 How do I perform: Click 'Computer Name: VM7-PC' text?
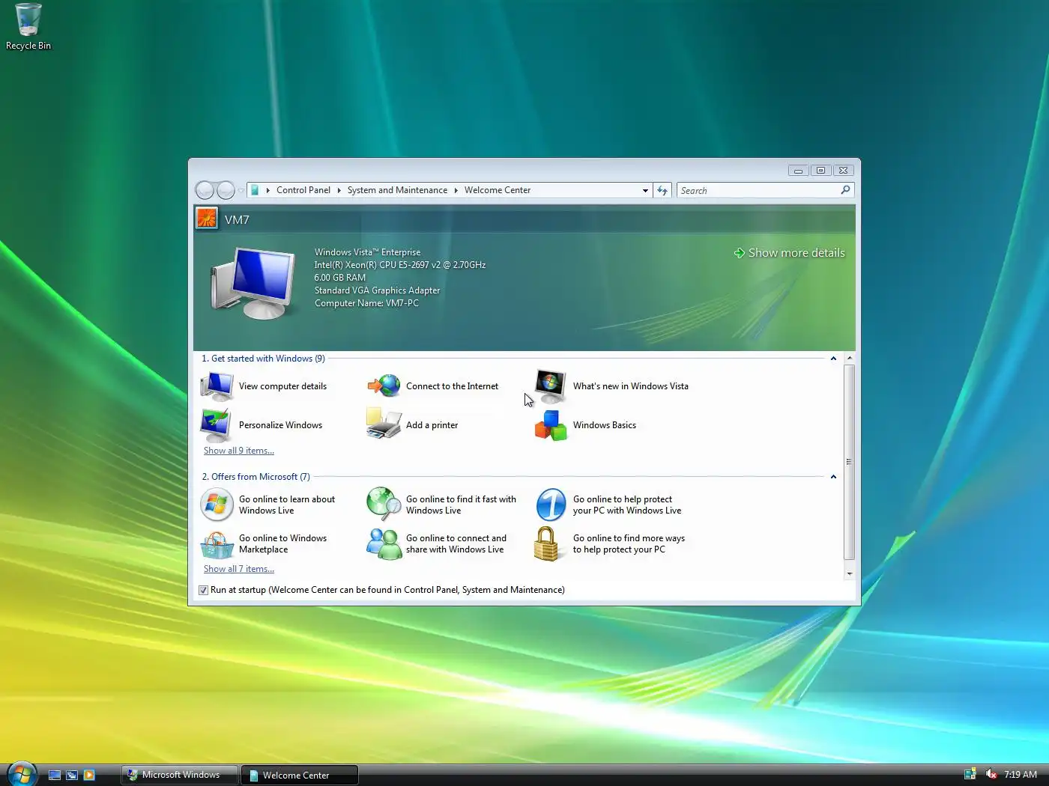(366, 303)
